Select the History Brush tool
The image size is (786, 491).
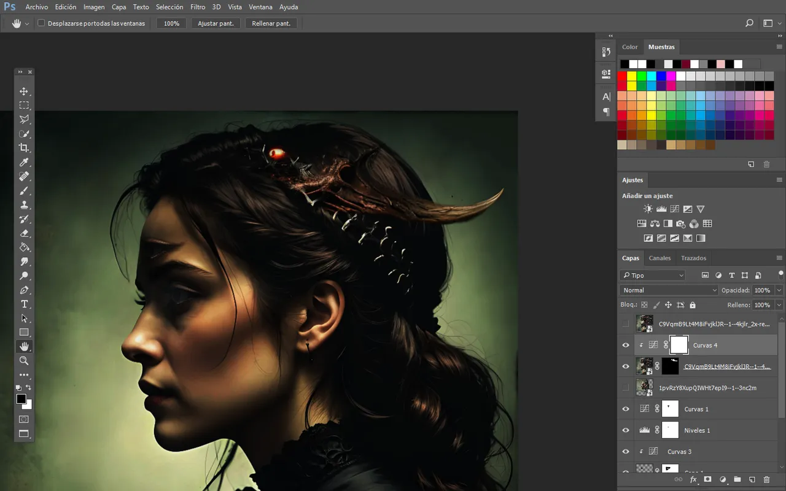24,219
